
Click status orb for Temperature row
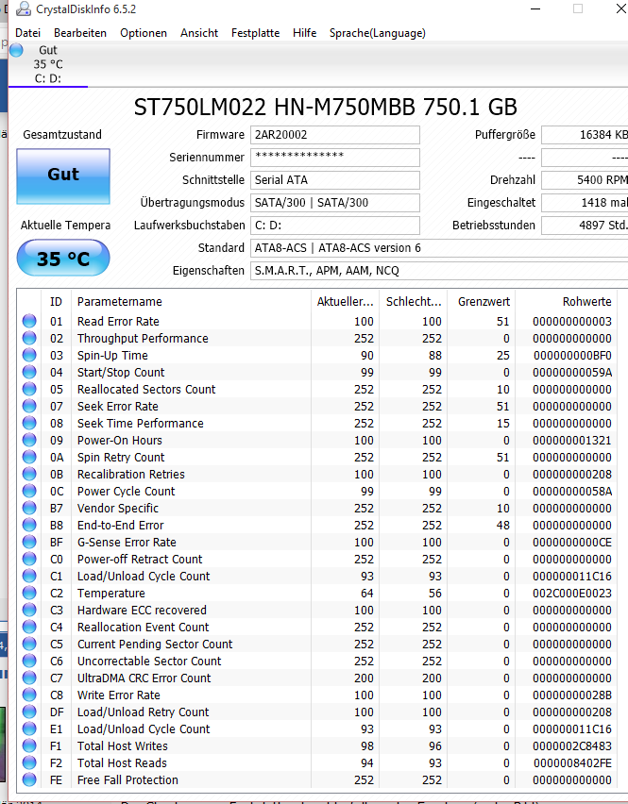[x=29, y=593]
